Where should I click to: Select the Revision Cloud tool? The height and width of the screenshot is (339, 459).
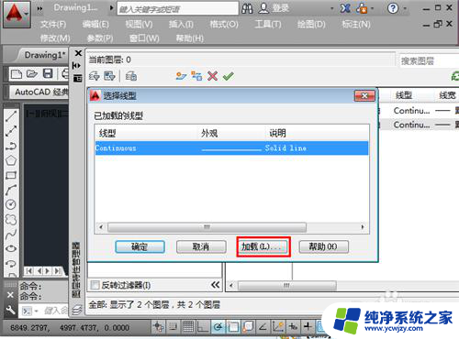coord(11,219)
